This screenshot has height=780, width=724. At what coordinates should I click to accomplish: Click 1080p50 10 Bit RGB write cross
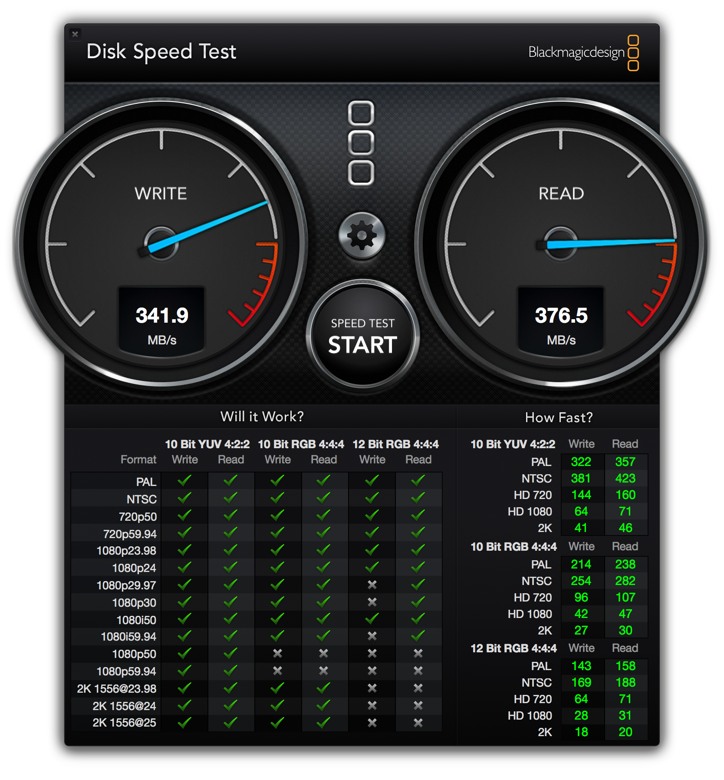(277, 653)
